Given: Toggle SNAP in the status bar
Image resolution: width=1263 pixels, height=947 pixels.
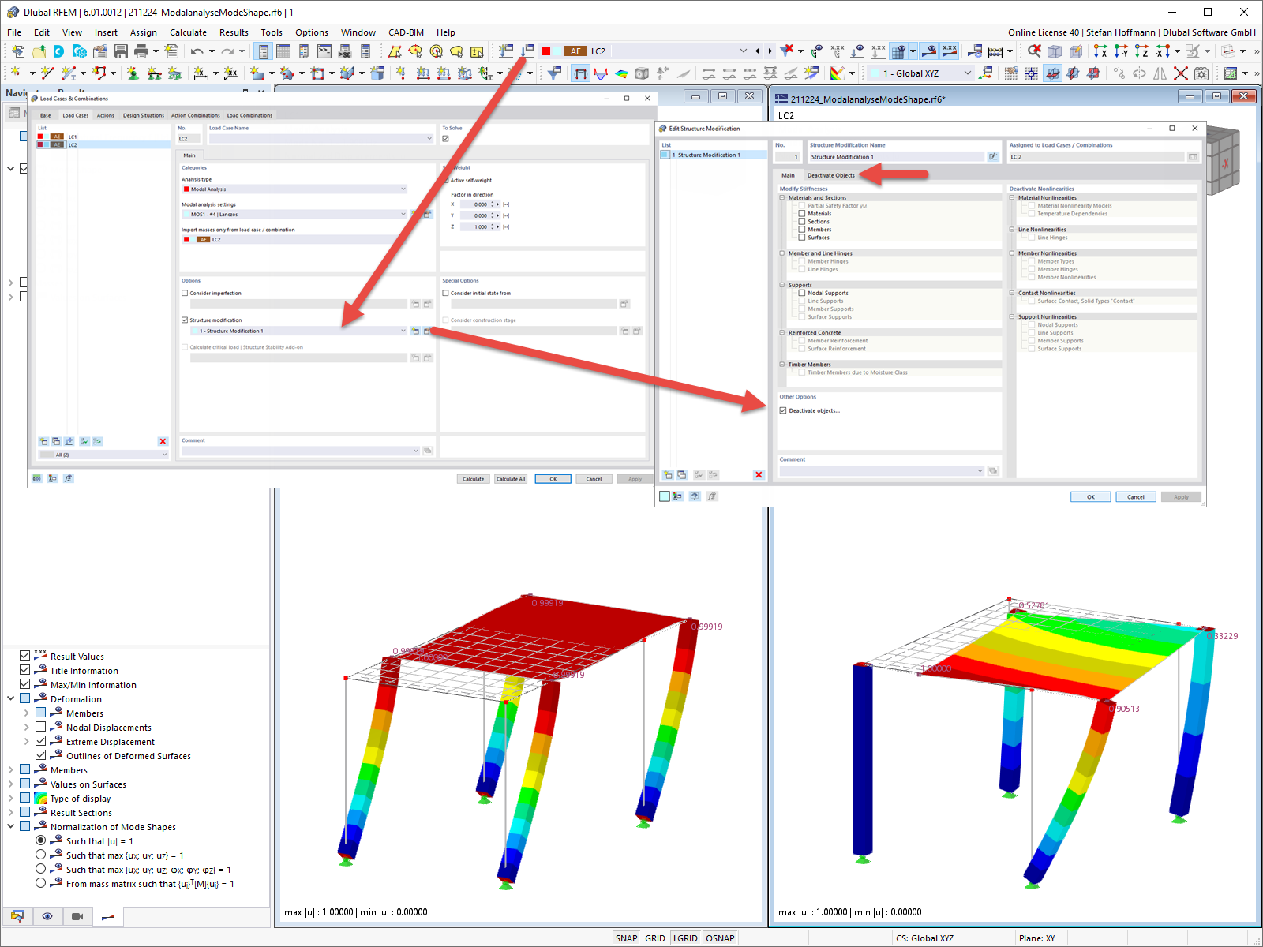Looking at the screenshot, I should point(627,938).
